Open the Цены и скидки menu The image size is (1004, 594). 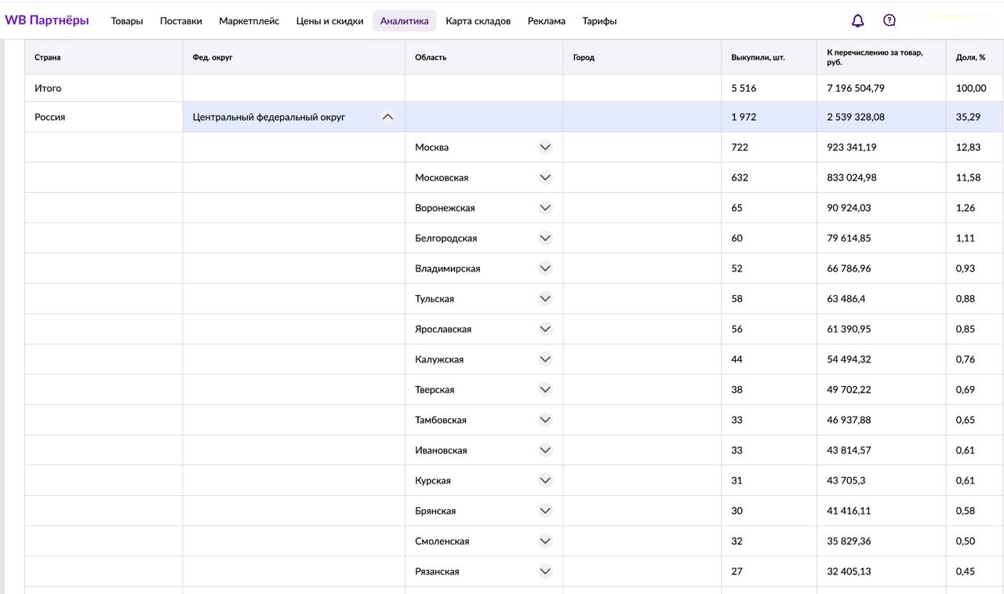pyautogui.click(x=329, y=21)
